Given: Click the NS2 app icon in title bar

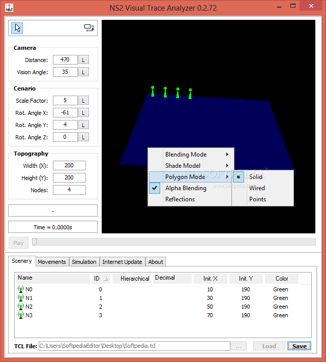Looking at the screenshot, I should pyautogui.click(x=9, y=8).
